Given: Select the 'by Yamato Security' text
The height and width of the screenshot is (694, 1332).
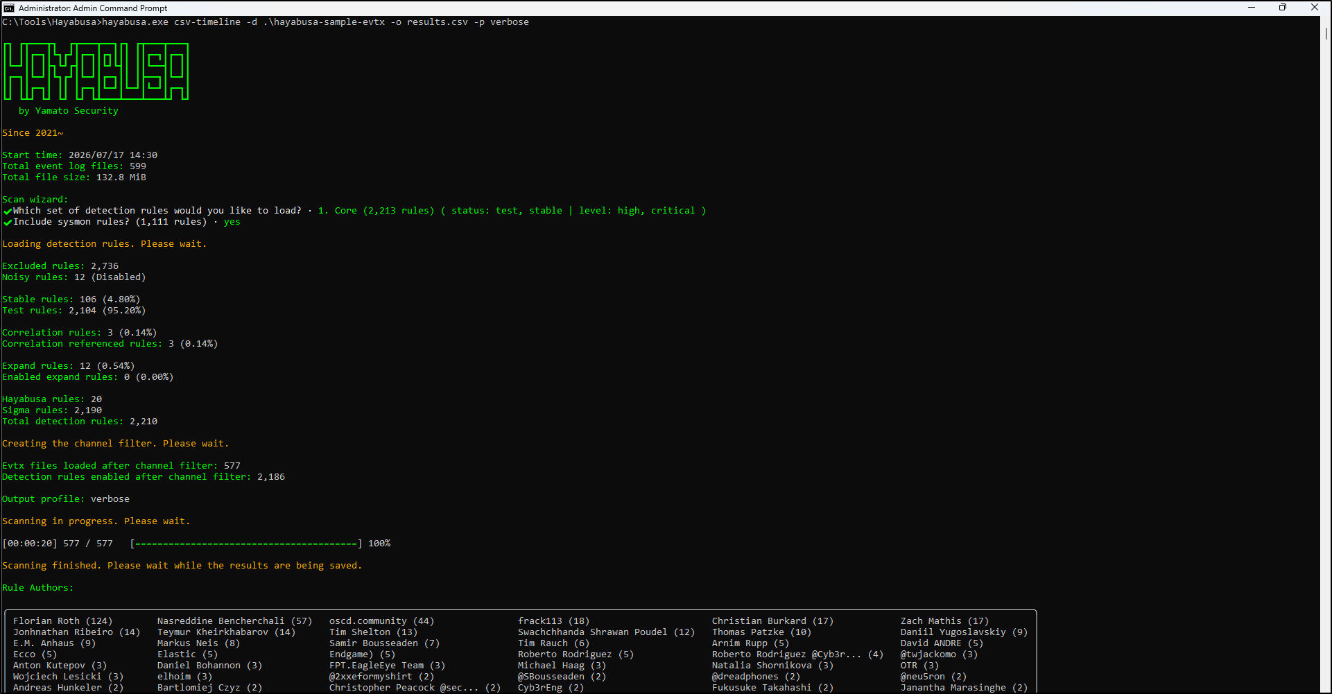Looking at the screenshot, I should tap(69, 111).
